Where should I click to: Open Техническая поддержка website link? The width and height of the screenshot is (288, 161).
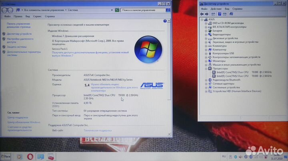98,130
